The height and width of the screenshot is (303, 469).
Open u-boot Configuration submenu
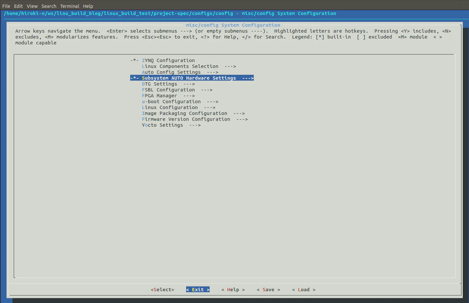tap(180, 102)
